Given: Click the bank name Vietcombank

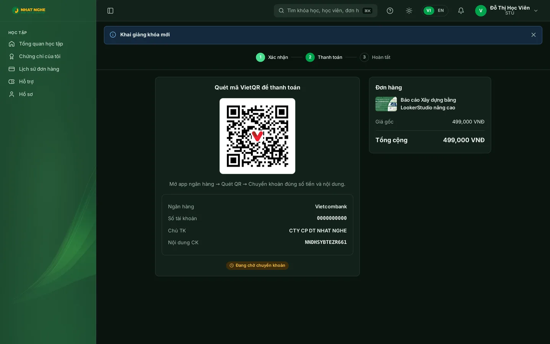Looking at the screenshot, I should click(x=331, y=207).
